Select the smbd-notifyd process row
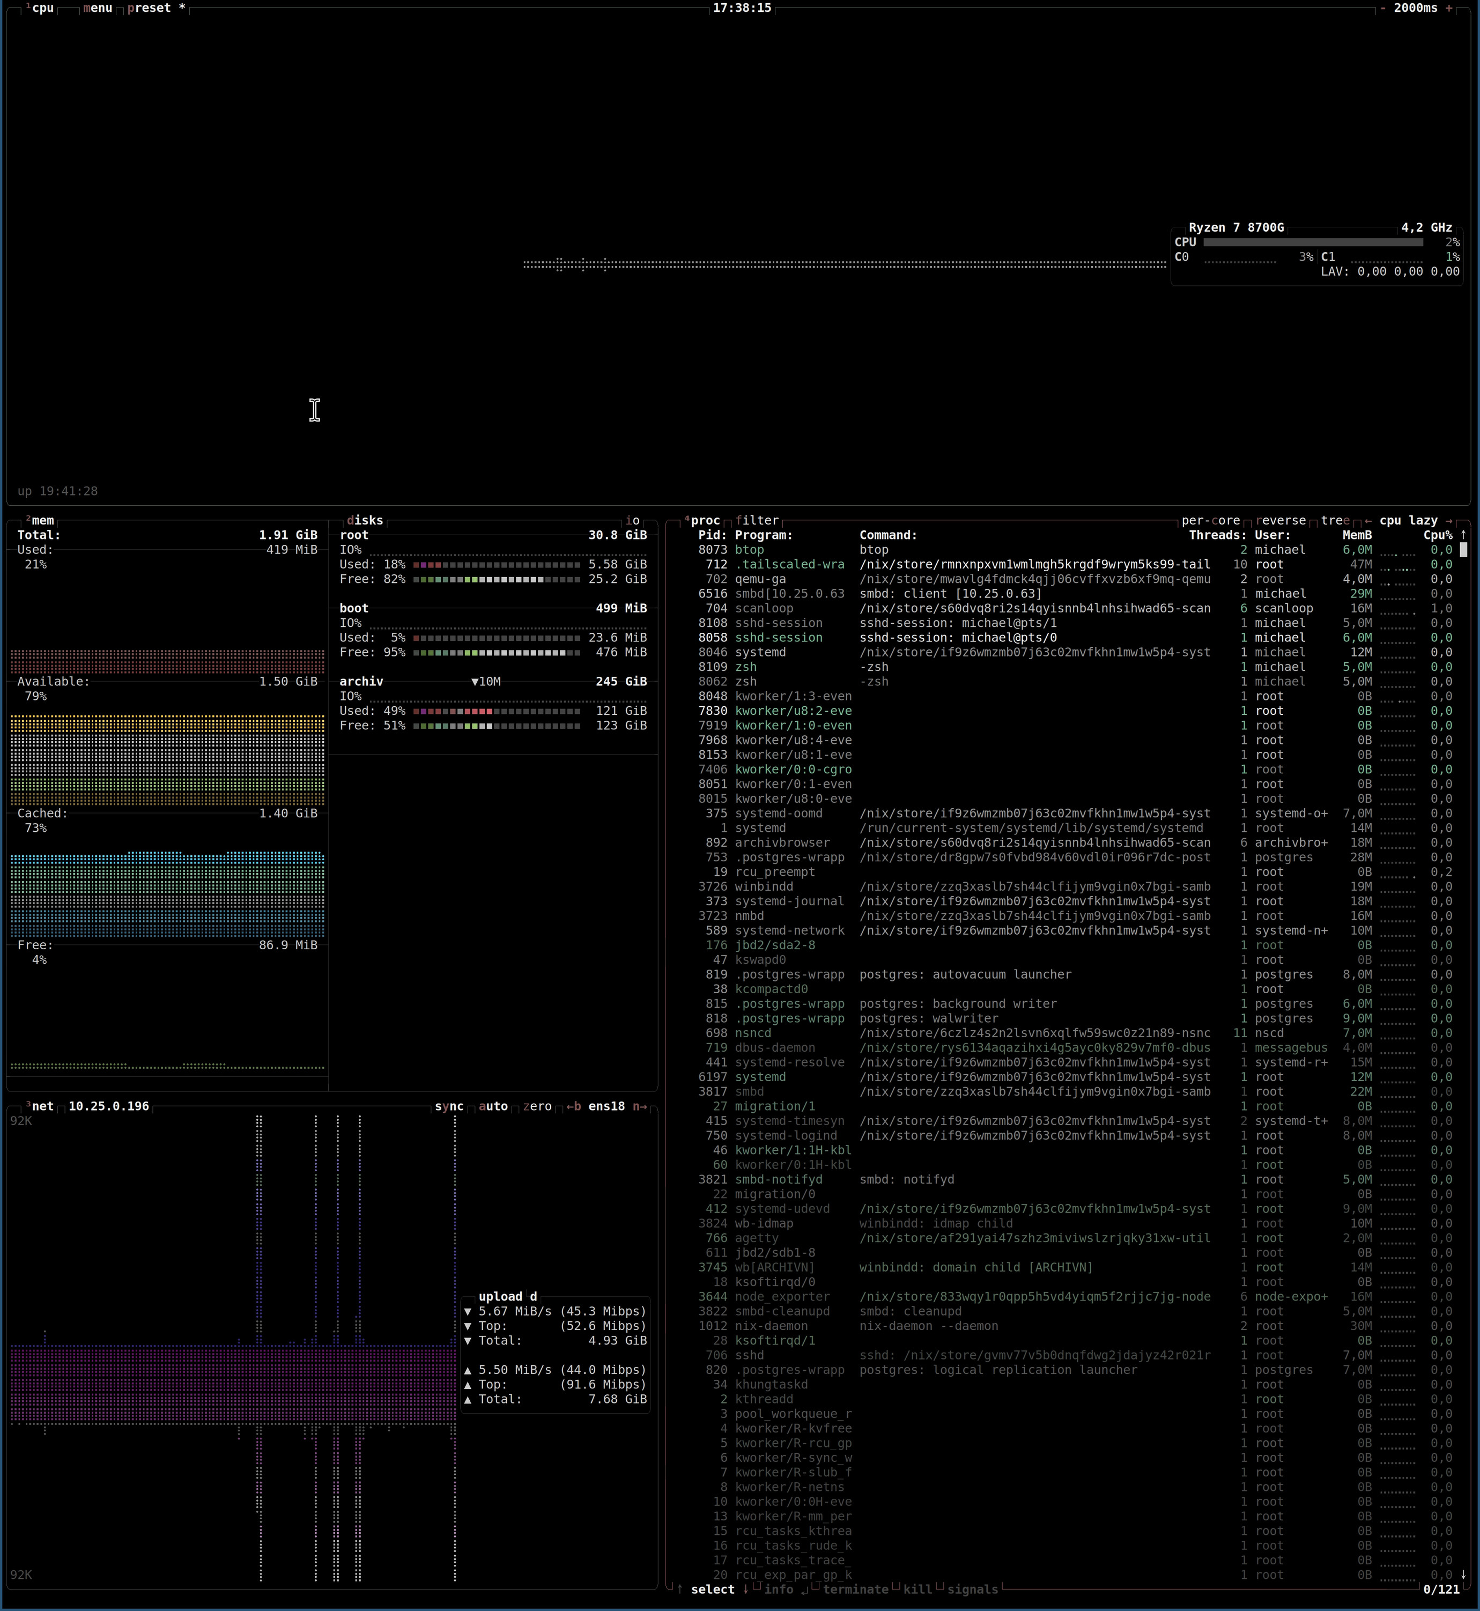 (x=1075, y=1179)
